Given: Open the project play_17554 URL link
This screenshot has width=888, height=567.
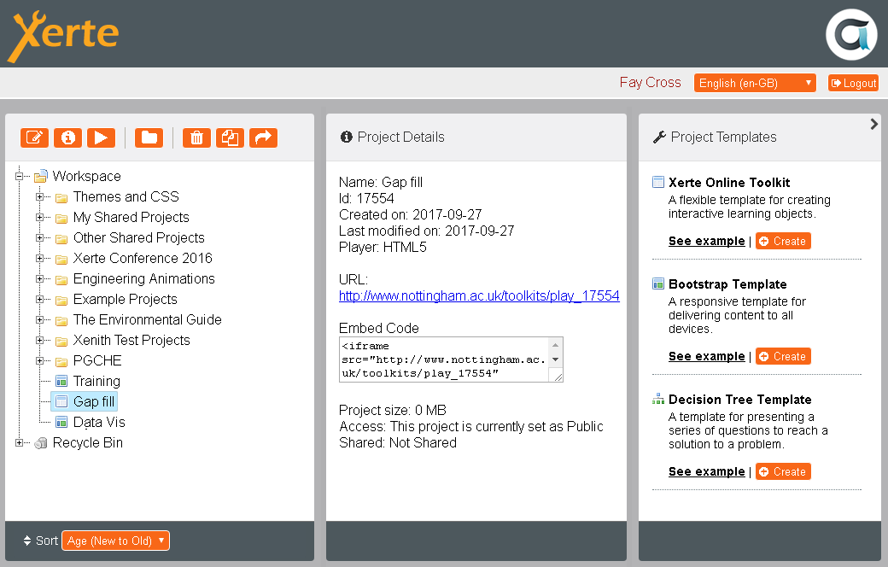Looking at the screenshot, I should coord(479,295).
